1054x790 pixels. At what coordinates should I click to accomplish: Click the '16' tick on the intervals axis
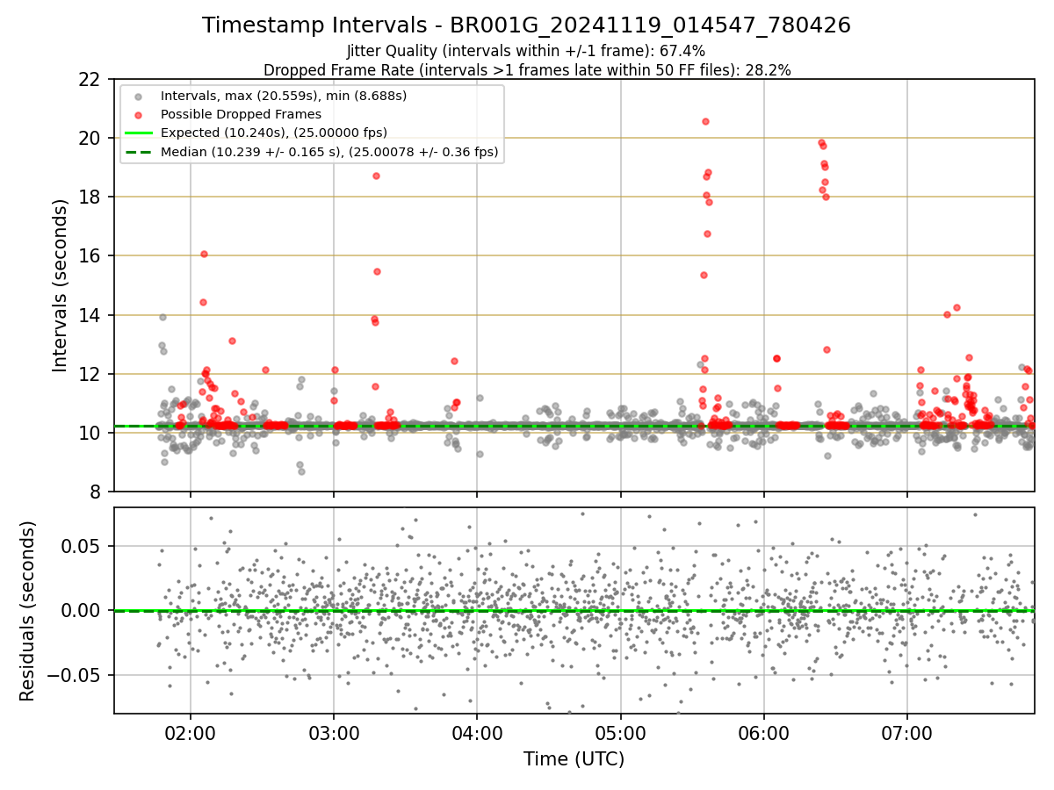click(90, 255)
